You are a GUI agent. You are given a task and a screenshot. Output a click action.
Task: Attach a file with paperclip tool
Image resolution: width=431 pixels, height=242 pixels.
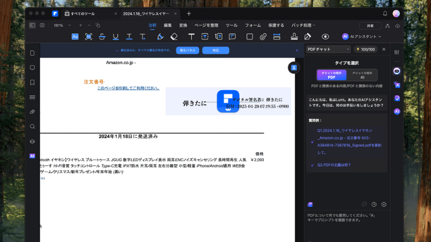click(x=263, y=37)
